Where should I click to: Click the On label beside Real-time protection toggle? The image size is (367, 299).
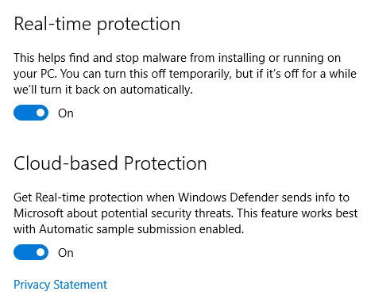66,113
